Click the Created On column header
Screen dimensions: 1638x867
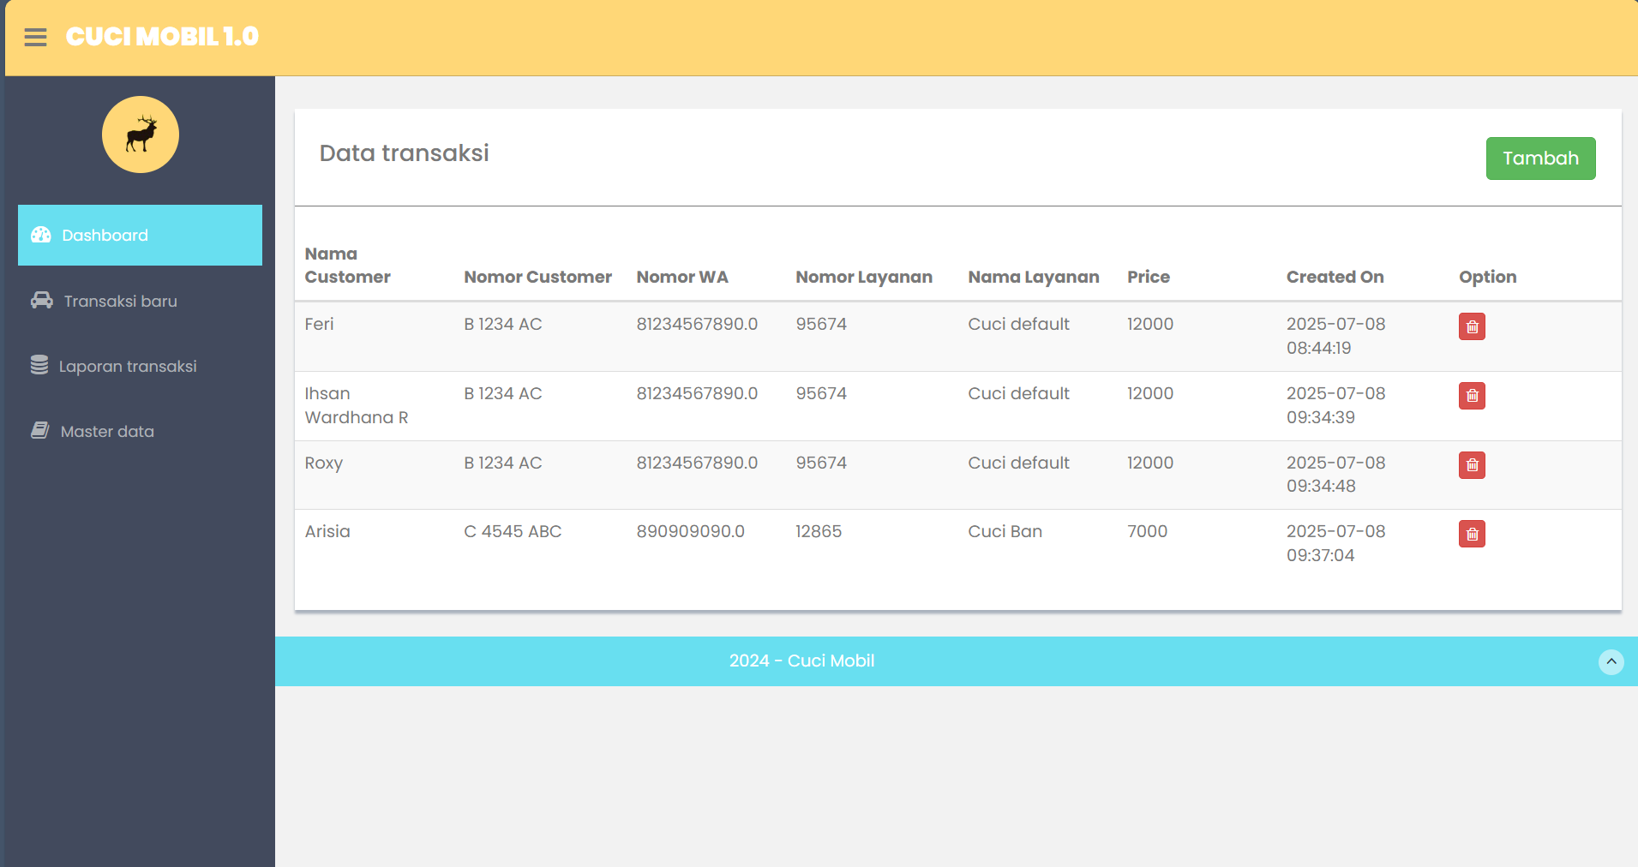[x=1335, y=277]
